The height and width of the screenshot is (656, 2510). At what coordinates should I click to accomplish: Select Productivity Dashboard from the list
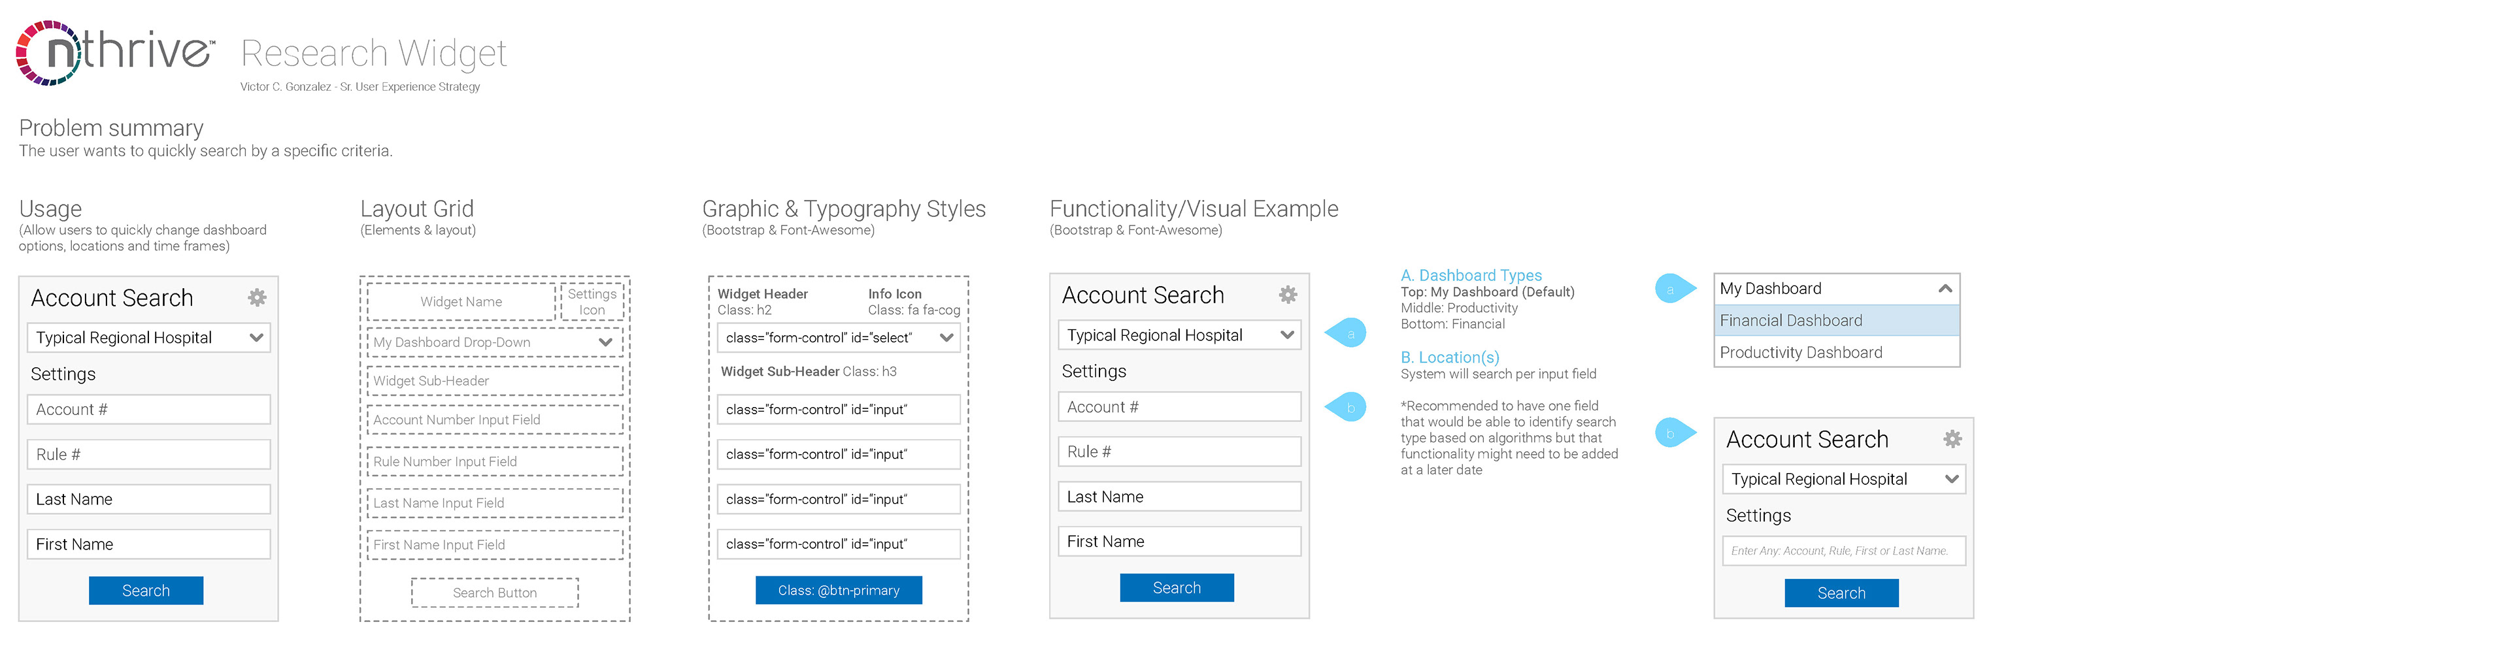coord(1837,352)
